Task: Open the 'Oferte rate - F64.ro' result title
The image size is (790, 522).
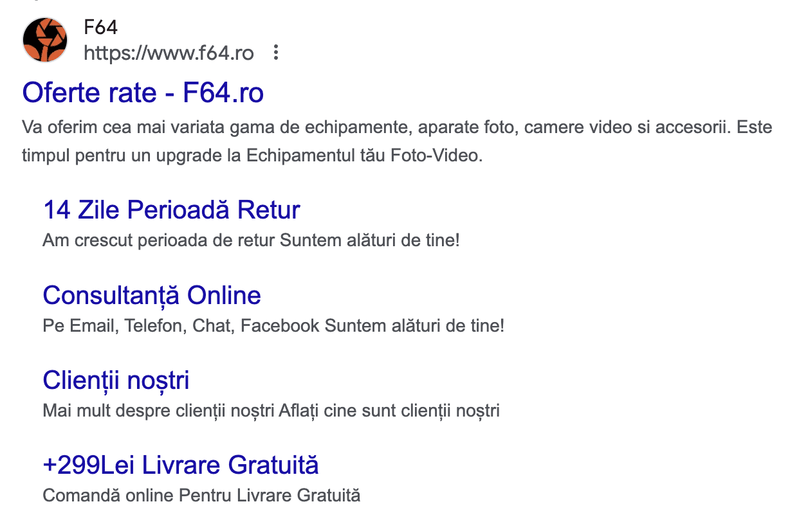Action: tap(143, 93)
